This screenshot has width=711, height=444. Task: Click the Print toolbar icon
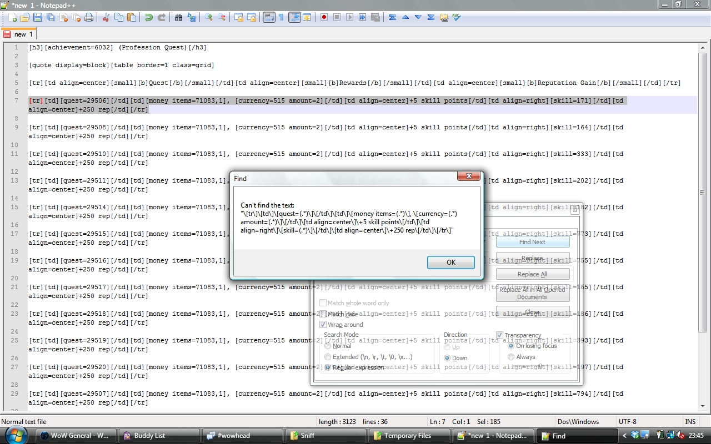[x=89, y=18]
